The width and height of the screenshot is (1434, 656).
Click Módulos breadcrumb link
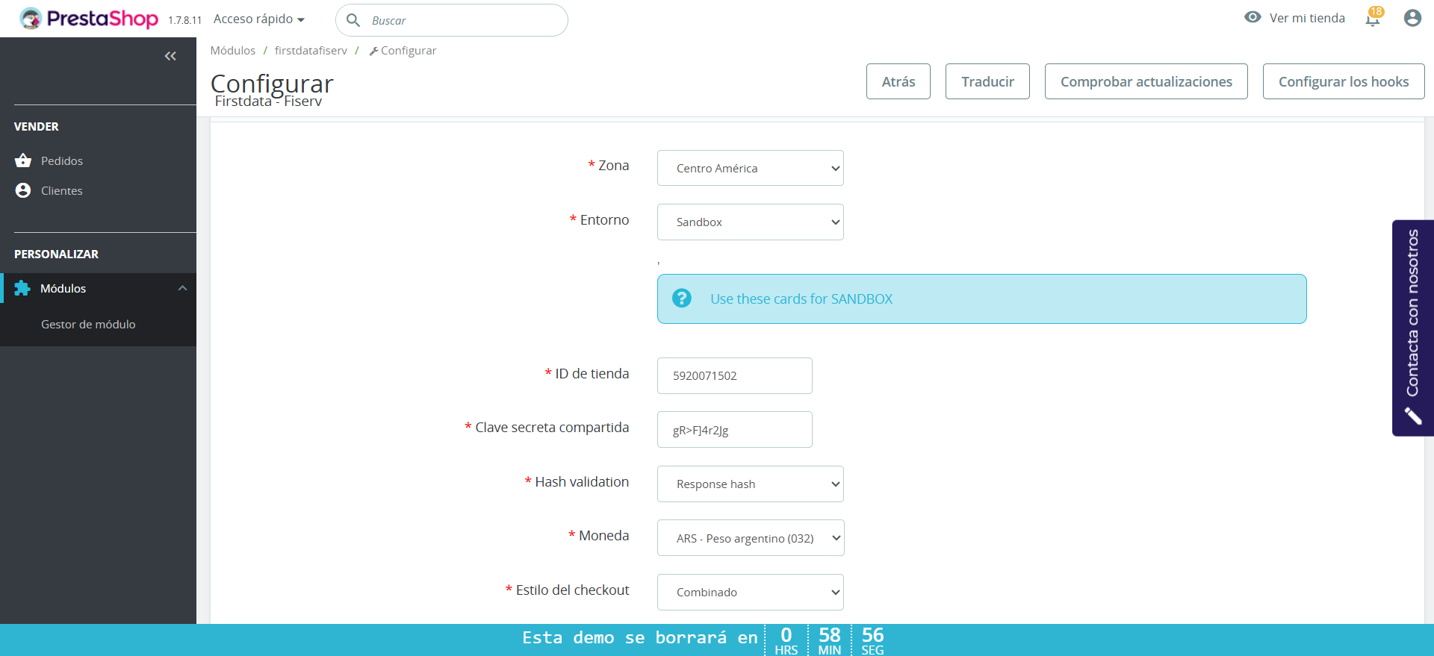point(233,50)
